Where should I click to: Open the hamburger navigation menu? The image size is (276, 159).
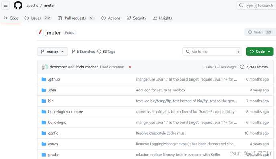point(6,5)
